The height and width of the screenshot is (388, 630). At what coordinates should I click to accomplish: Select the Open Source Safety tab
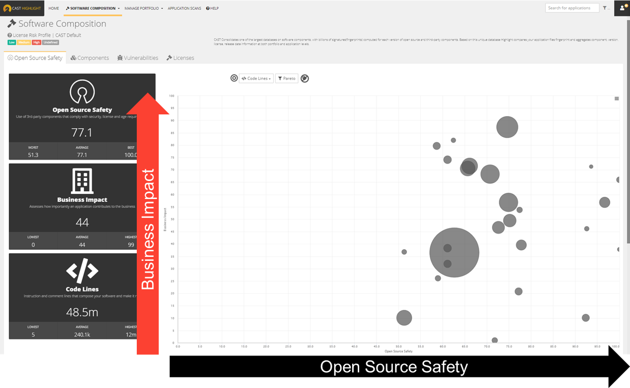[x=35, y=58]
